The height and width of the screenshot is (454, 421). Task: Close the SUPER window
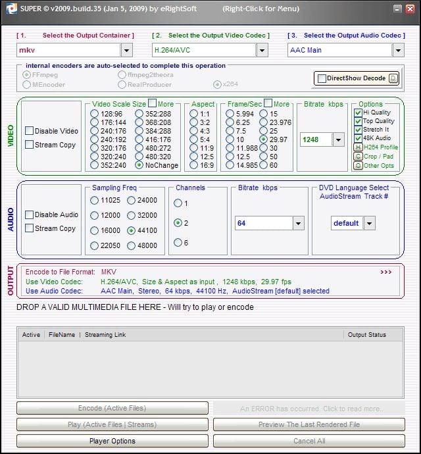tap(410, 9)
